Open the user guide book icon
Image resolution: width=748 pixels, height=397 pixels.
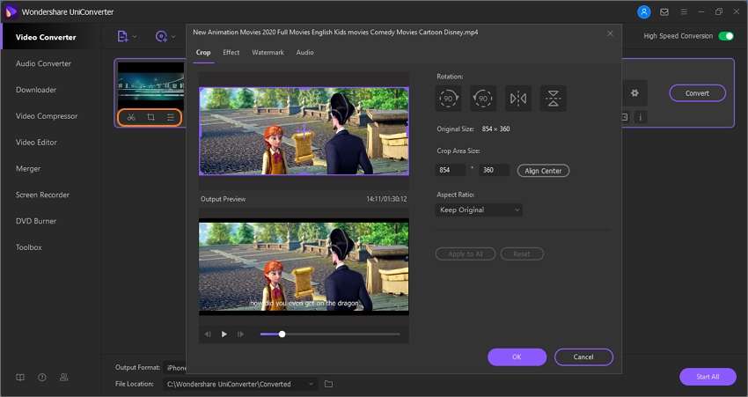pyautogui.click(x=20, y=378)
